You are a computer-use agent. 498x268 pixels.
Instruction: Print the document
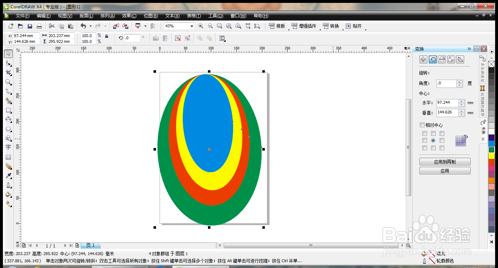[x=39, y=26]
